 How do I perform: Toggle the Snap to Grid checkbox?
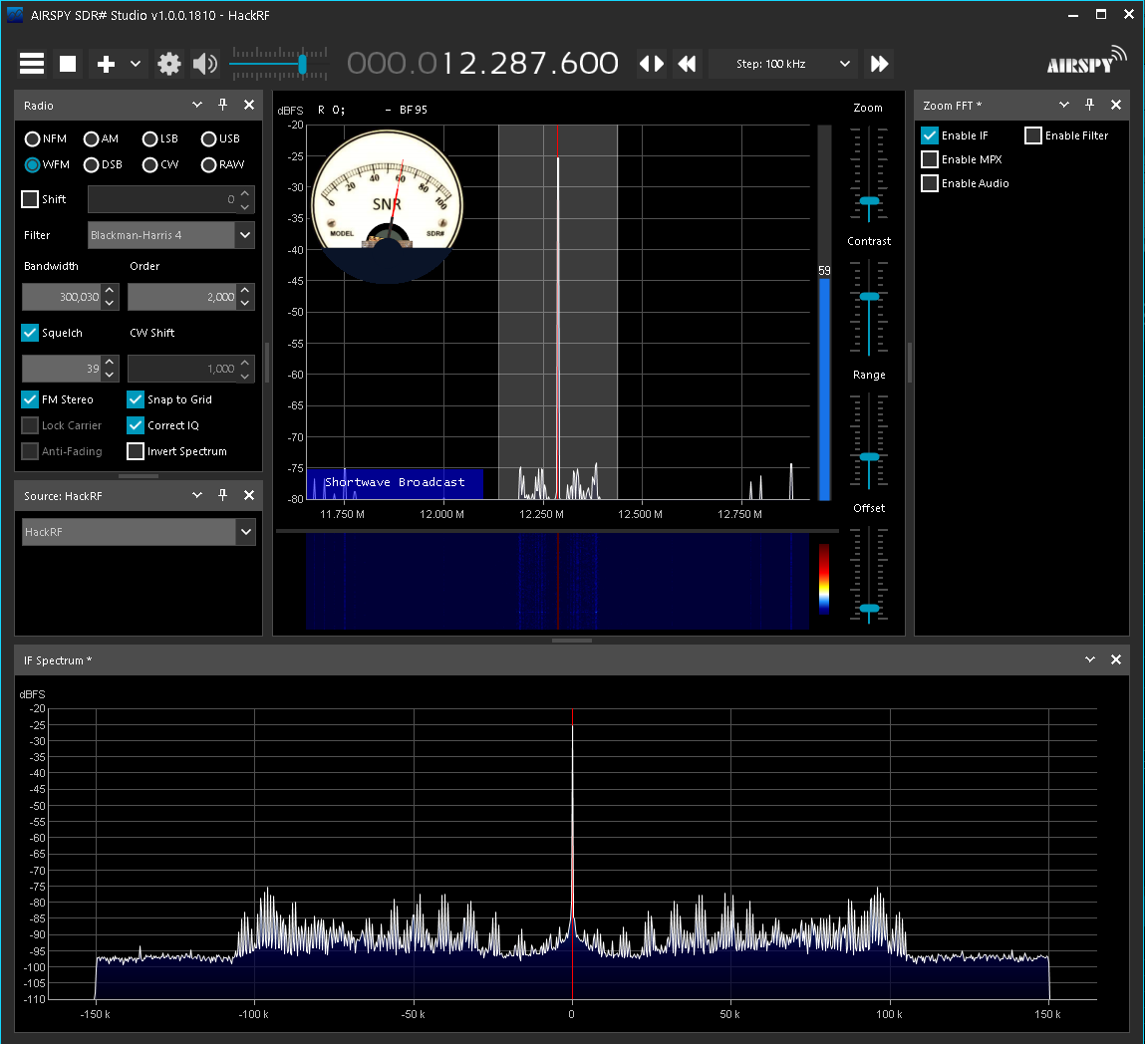(x=136, y=399)
